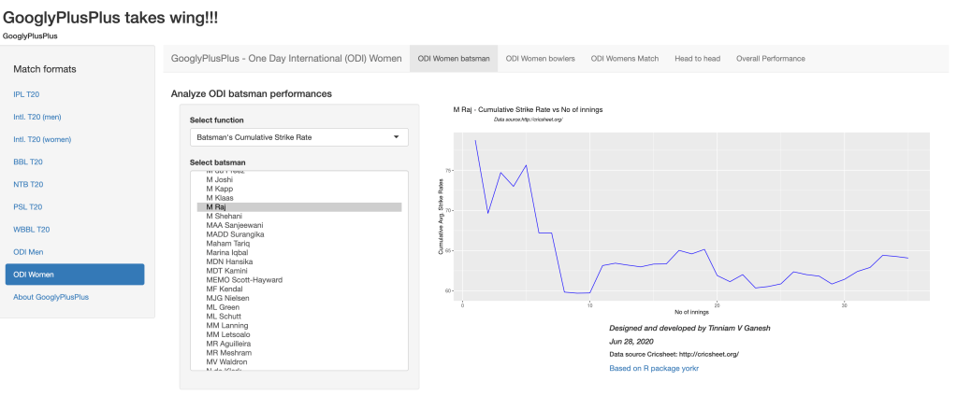
Task: Click the ODI Women batsman tab
Action: pyautogui.click(x=454, y=58)
